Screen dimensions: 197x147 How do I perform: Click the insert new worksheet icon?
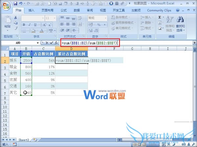point(35,140)
